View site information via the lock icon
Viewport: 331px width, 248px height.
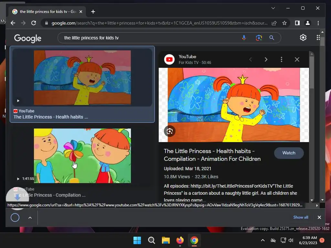47,23
